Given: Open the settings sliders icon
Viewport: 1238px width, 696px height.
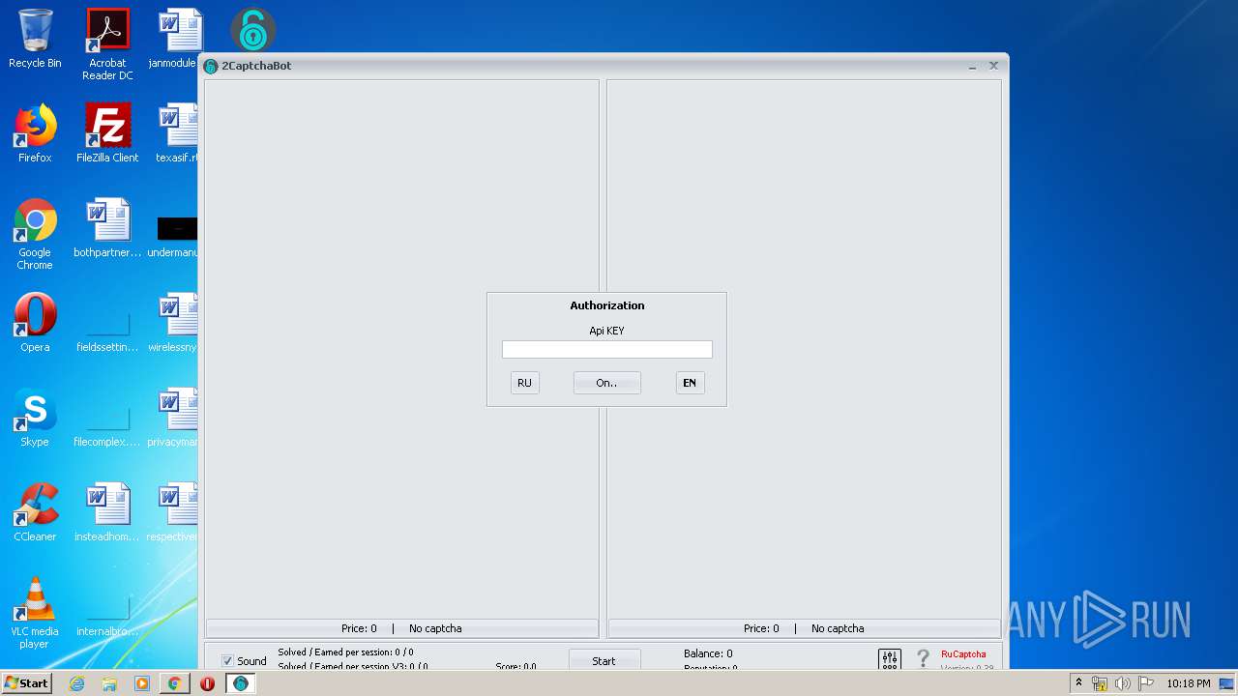Looking at the screenshot, I should coord(890,659).
